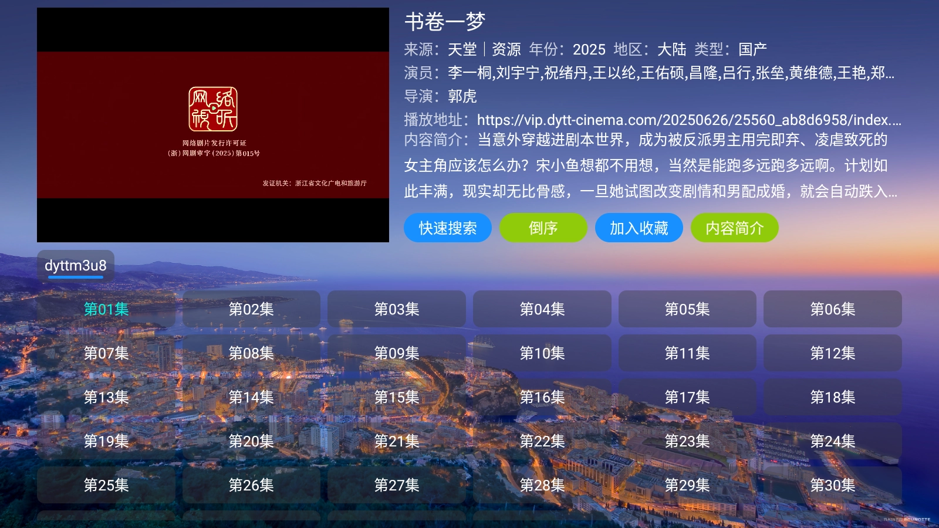This screenshot has width=939, height=528.
Task: Play 第19集
Action: [106, 441]
